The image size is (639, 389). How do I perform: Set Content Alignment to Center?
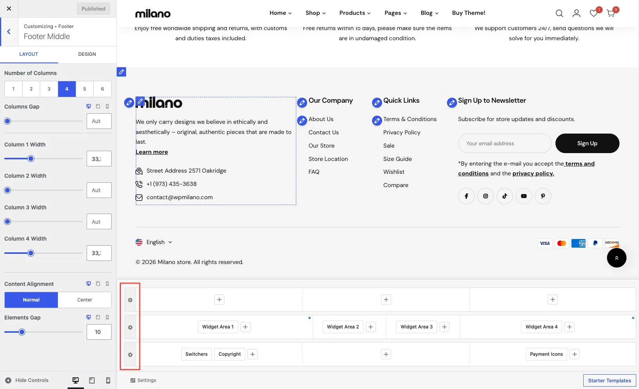(85, 300)
